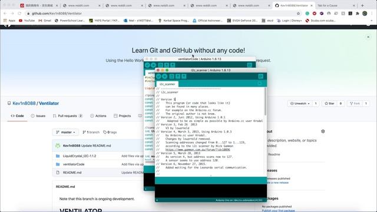Click New sketch icon in ventilatorCode window
The height and width of the screenshot is (212, 377).
tap(160, 65)
